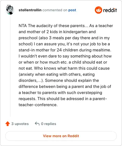Viewport: 122px width, 146px height.
Task: Select the "3 upvotes" count label
Action: pos(20,124)
